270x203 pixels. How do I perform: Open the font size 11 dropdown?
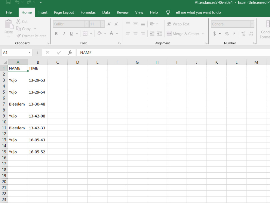click(x=102, y=24)
